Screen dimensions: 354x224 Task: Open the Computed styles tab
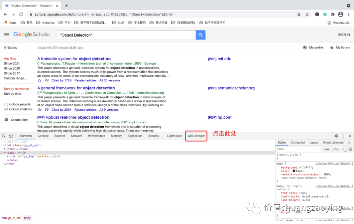[297, 143]
